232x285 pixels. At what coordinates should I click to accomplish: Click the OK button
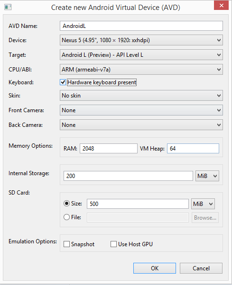pos(155,268)
